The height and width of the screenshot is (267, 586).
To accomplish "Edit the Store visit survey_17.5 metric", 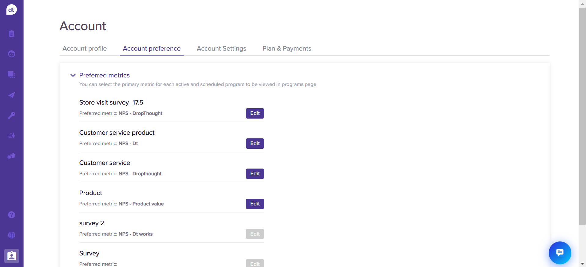I will click(x=255, y=113).
